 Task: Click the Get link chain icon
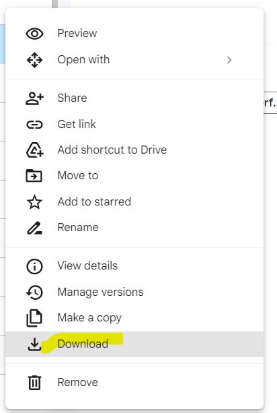tap(34, 125)
